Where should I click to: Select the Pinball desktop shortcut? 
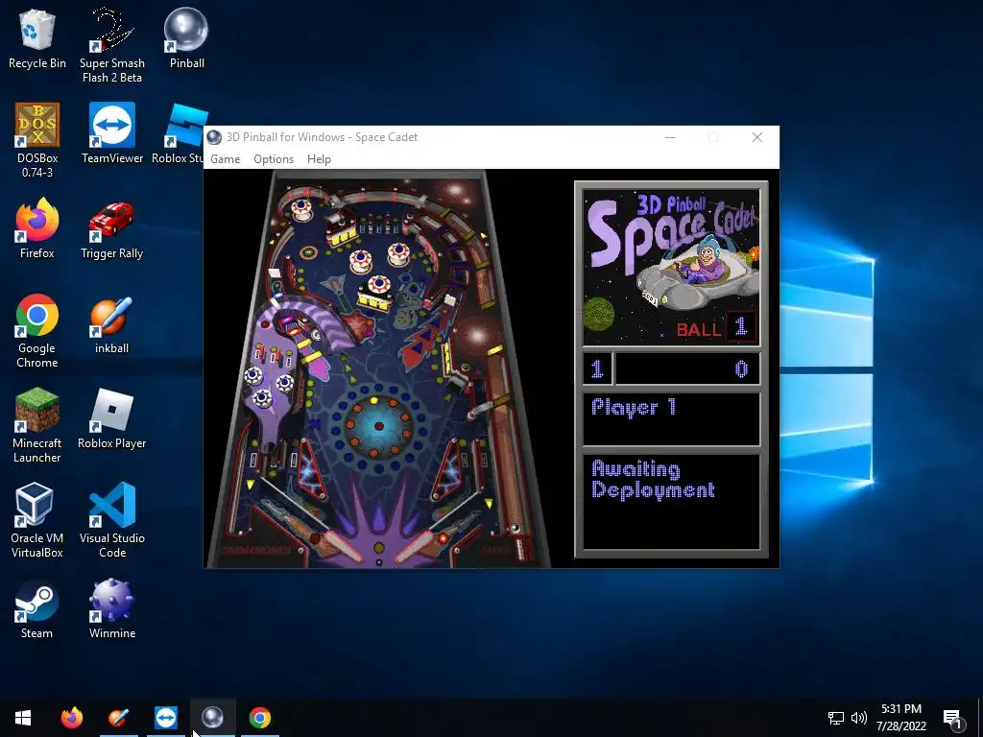[x=186, y=38]
